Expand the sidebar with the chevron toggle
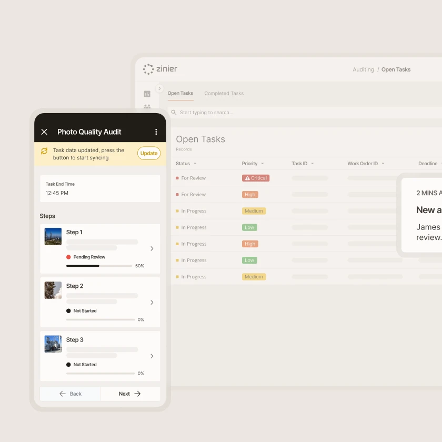Viewport: 442px width, 442px height. pyautogui.click(x=159, y=88)
